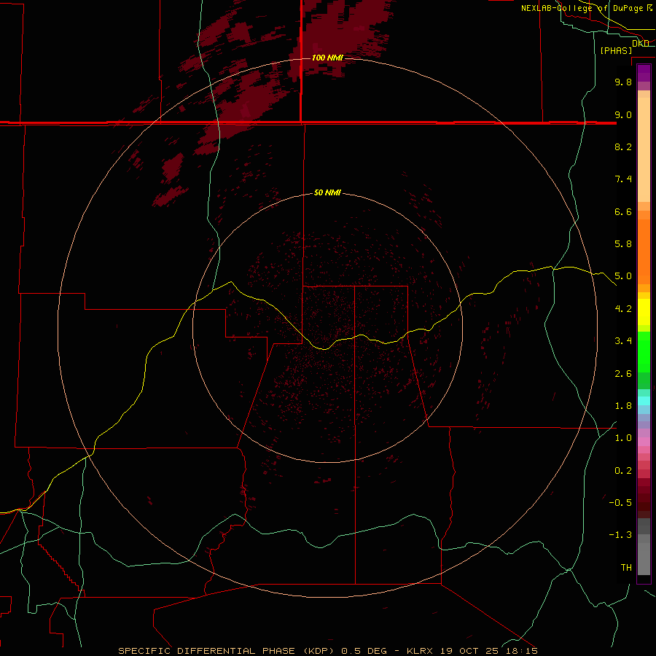The width and height of the screenshot is (656, 656).
Task: Click the pink swatch near 1.0
Action: pos(644,442)
